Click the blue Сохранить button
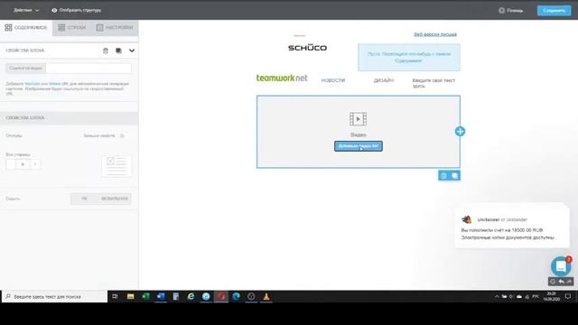Viewport: 578px width, 325px height. click(x=554, y=10)
